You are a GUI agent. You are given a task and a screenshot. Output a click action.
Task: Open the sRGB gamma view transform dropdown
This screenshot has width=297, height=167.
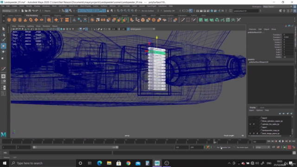coord(142,29)
